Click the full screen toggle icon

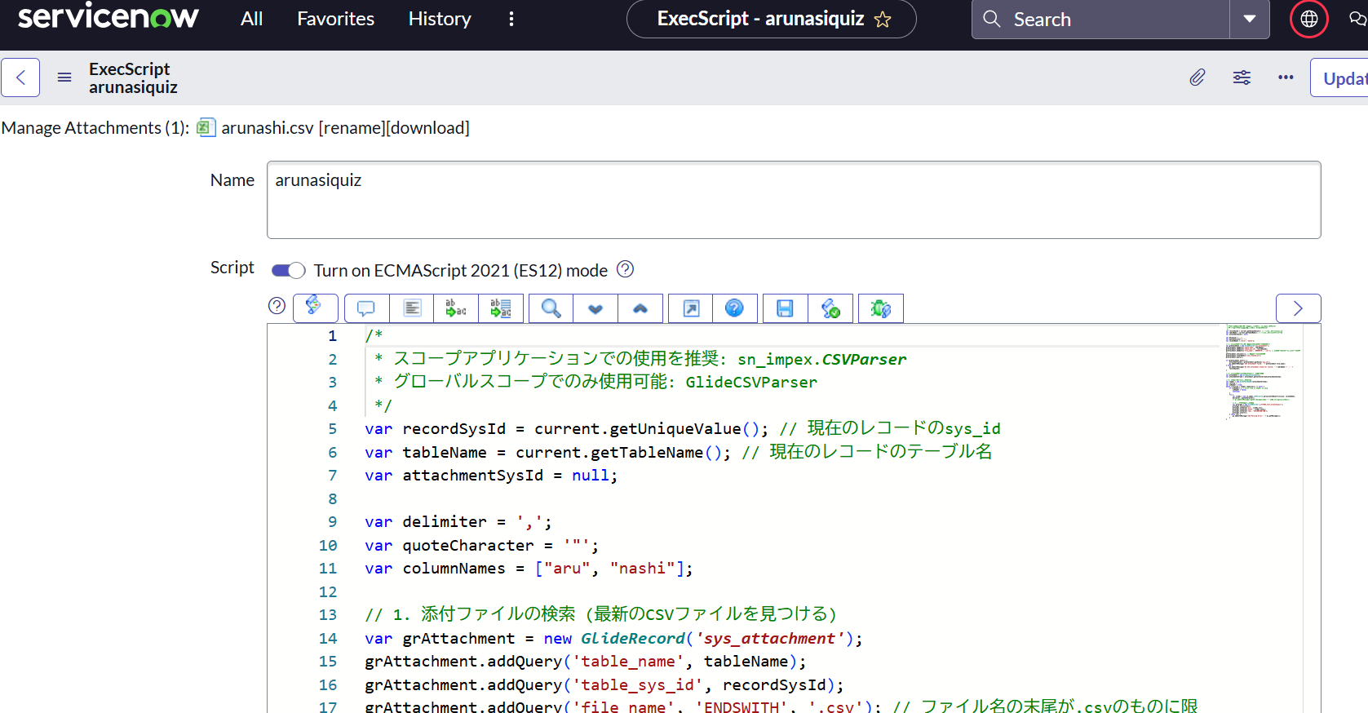(x=691, y=308)
